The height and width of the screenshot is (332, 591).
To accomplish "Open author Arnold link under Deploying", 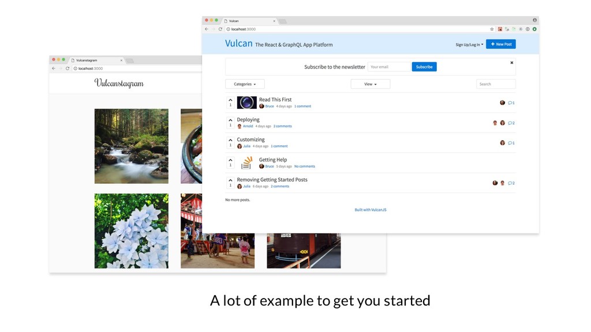I will 248,126.
